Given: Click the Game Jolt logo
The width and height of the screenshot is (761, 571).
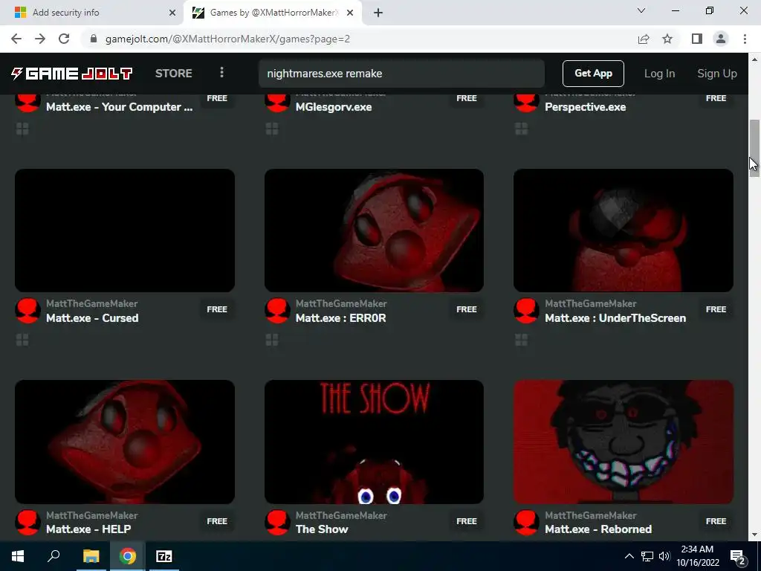Looking at the screenshot, I should [x=72, y=74].
